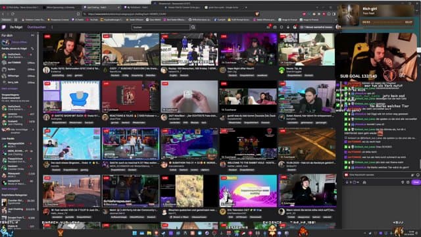Open the three-dot menu beside Durchsuchen

pyautogui.click(x=52, y=27)
